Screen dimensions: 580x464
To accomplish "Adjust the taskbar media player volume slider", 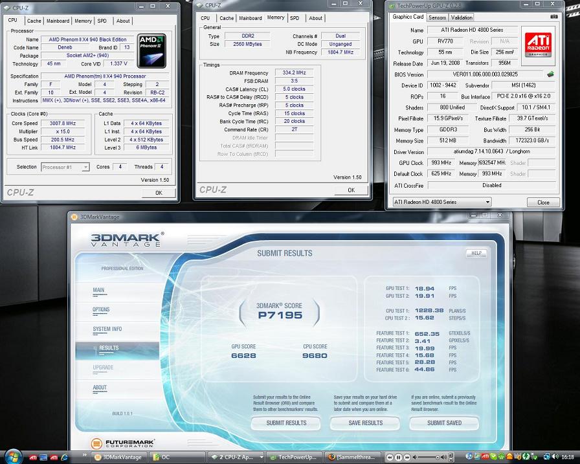I will click(x=428, y=458).
